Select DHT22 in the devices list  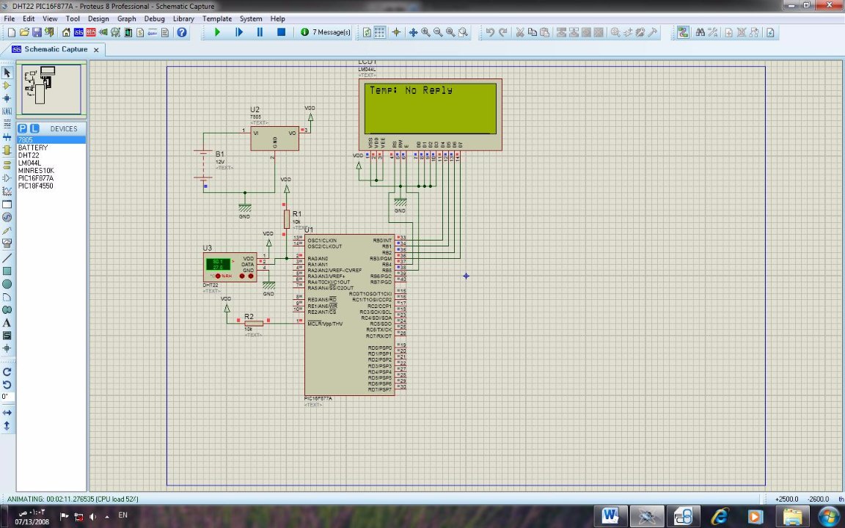tap(51, 155)
